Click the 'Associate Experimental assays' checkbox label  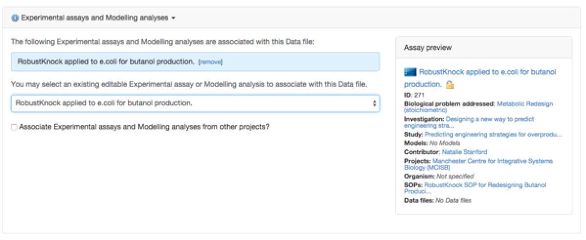point(144,126)
